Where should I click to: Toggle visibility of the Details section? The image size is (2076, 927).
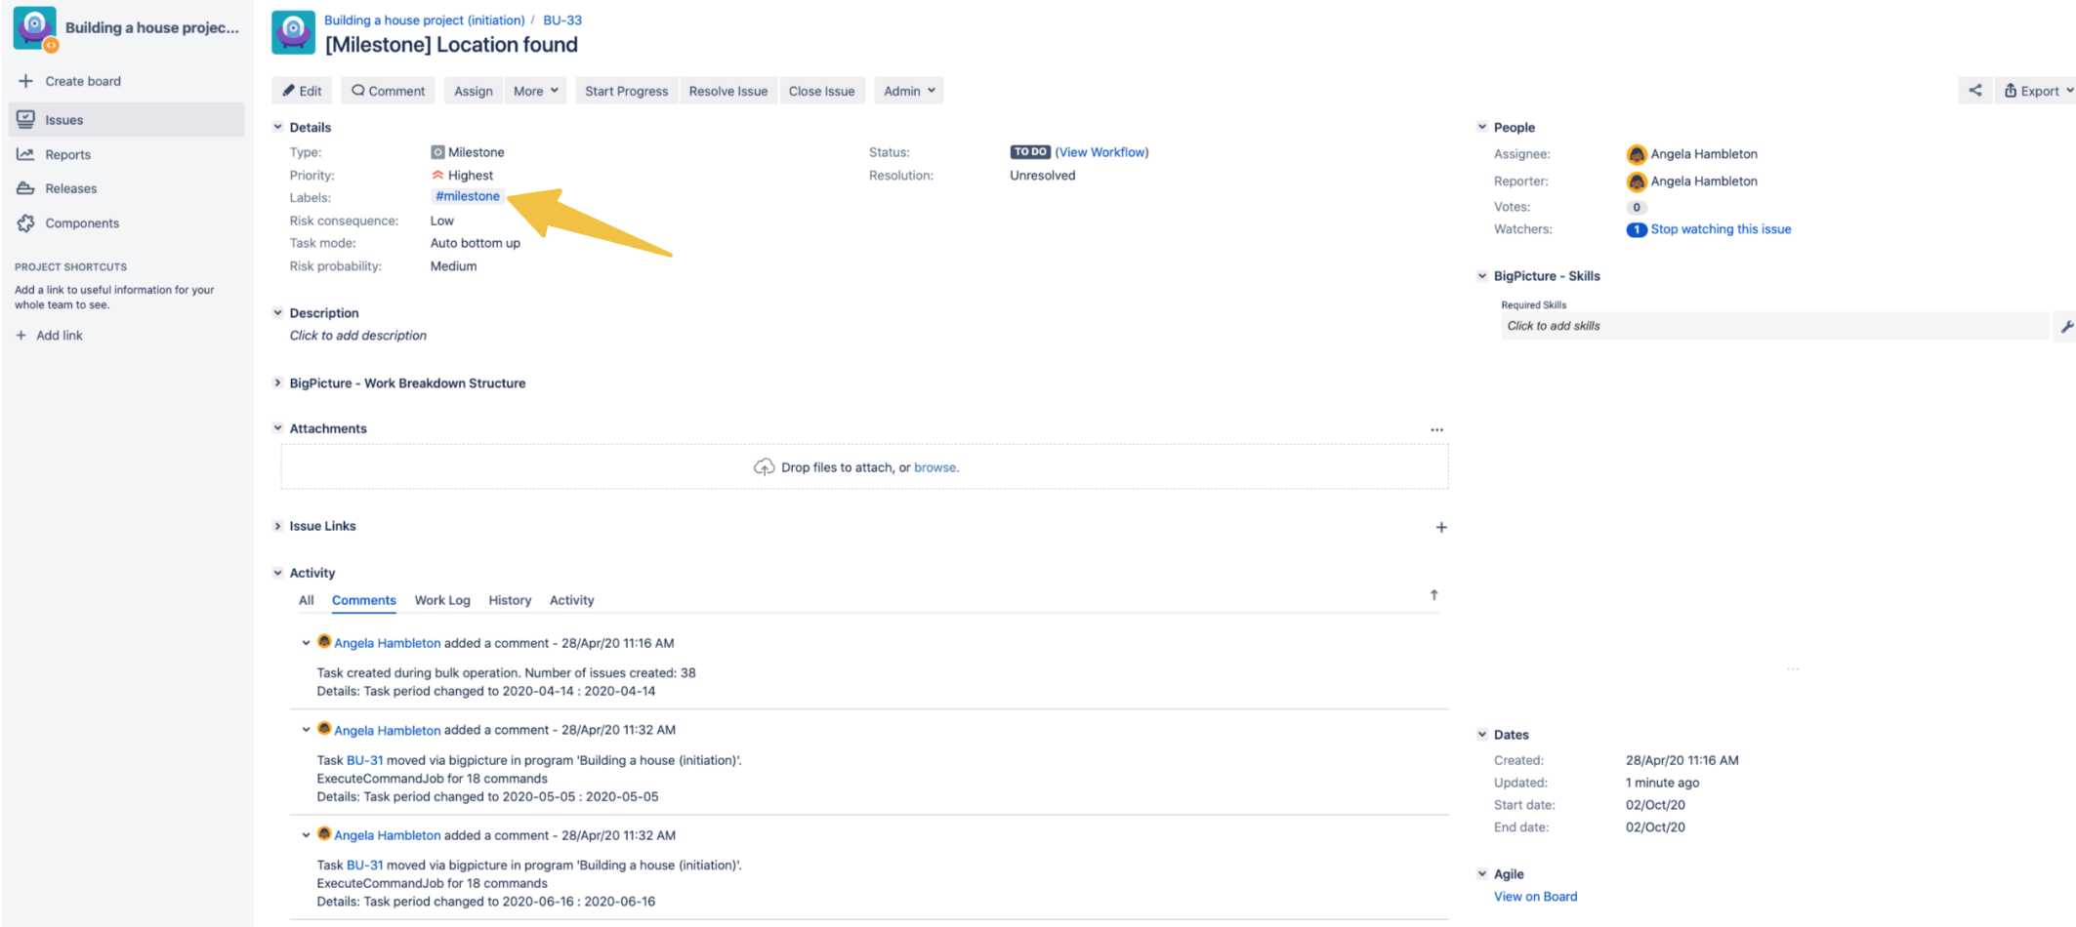click(x=277, y=127)
